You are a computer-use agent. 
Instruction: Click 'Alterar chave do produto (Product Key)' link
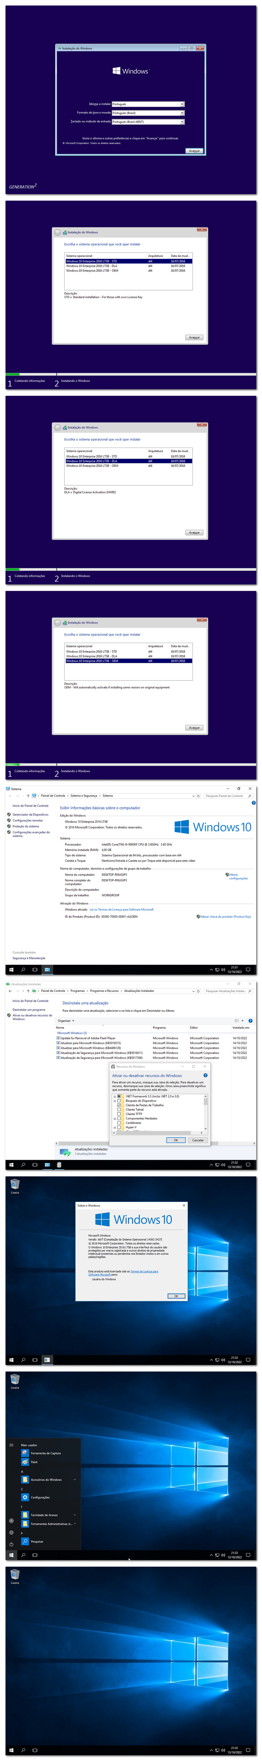226,917
